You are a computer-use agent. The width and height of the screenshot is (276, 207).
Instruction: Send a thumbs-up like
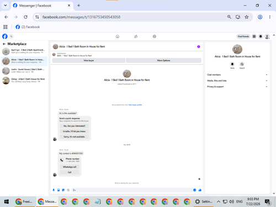200,190
